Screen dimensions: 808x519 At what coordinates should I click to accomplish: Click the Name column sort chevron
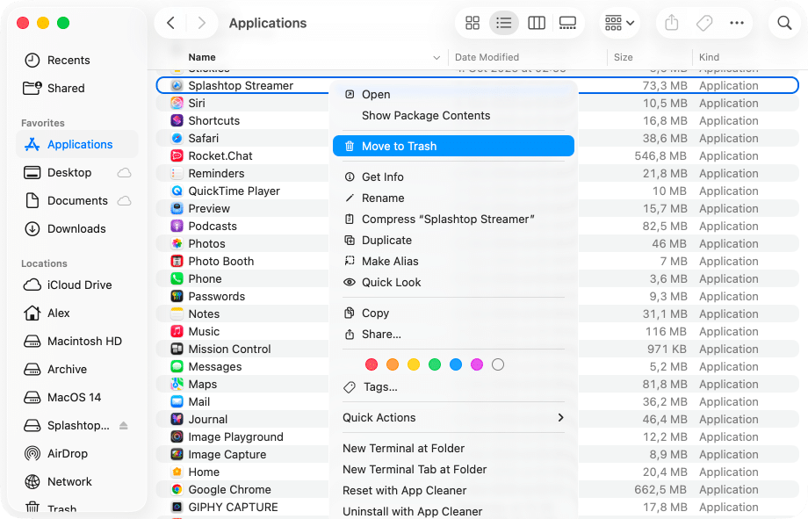pyautogui.click(x=436, y=58)
